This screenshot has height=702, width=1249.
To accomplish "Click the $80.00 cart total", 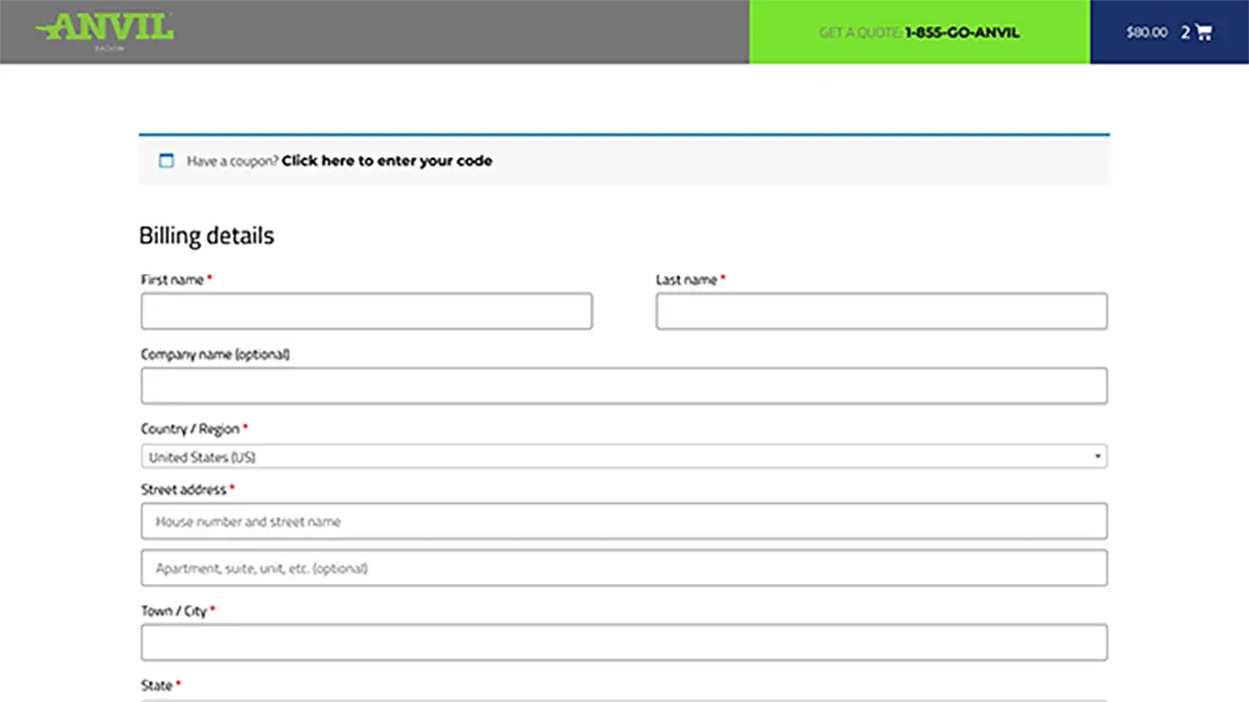I will tap(1147, 32).
